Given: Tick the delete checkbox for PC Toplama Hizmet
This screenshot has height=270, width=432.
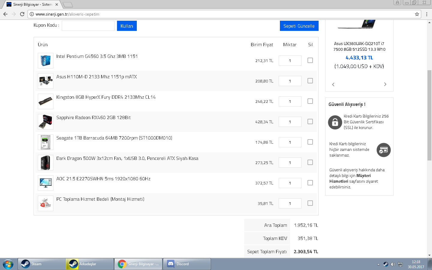Looking at the screenshot, I should click(310, 203).
